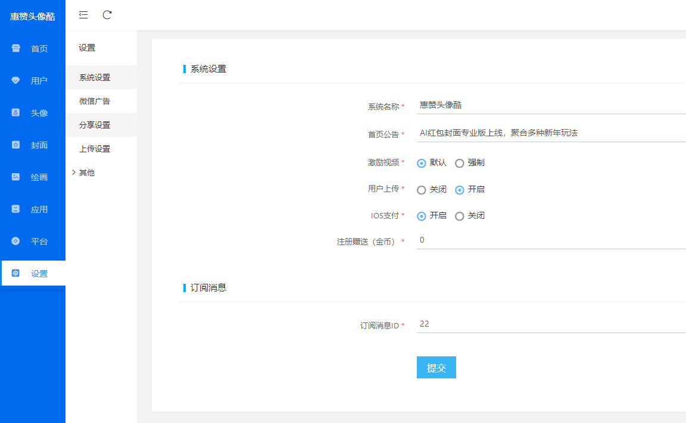Go to 绘画 menu label in sidebar
Image resolution: width=686 pixels, height=423 pixels.
39,177
